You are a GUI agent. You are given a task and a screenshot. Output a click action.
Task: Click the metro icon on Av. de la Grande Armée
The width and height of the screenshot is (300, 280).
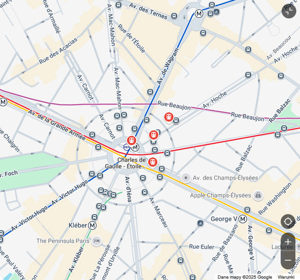point(3,102)
